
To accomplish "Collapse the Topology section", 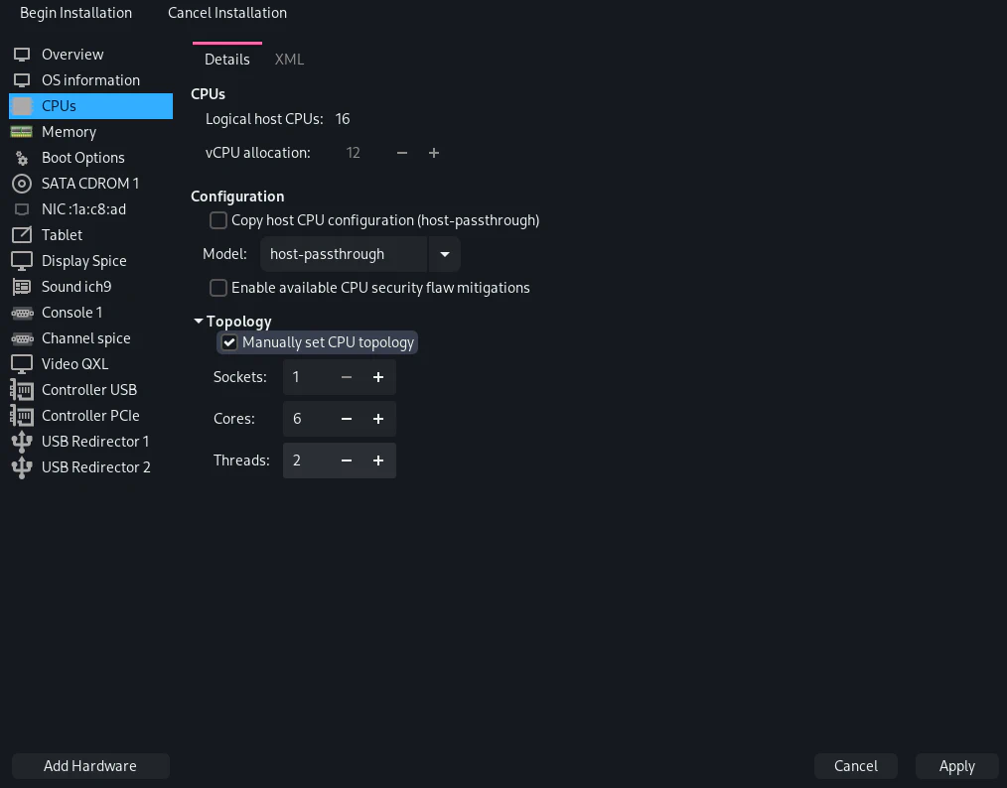I will (199, 322).
